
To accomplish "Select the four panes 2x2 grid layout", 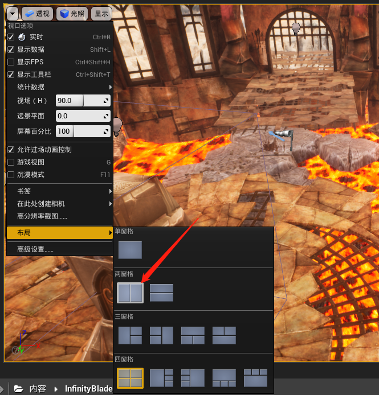I will 130,378.
